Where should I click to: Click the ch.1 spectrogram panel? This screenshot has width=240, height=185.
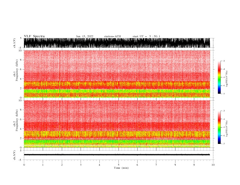tap(117, 74)
